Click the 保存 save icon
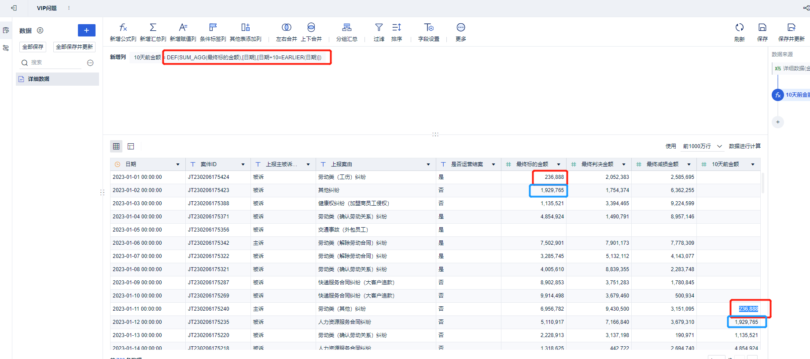Image resolution: width=810 pixels, height=359 pixels. 762,27
